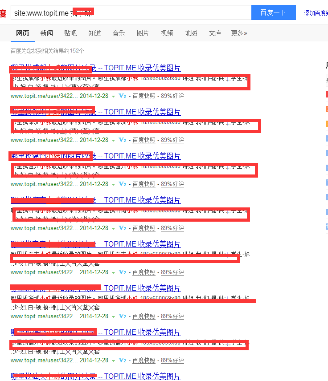The height and width of the screenshot is (381, 328).
Task: Open the 泰安 result title link
Action: point(96,244)
